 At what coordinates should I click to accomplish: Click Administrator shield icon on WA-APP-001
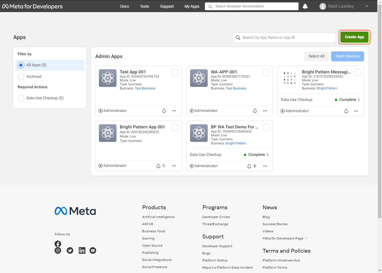click(x=192, y=111)
